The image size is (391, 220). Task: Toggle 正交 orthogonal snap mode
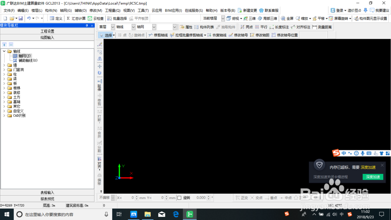[x=242, y=198]
